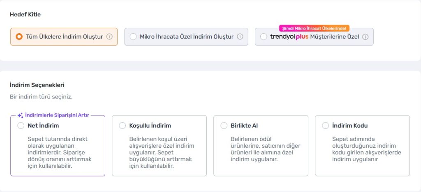Click info icon beside Mikro İhracata Özel İndirim

tap(240, 37)
